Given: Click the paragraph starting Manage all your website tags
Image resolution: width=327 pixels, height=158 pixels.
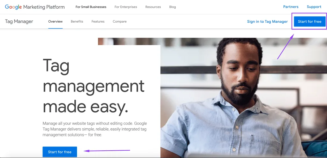Looking at the screenshot, I should click(95, 129).
